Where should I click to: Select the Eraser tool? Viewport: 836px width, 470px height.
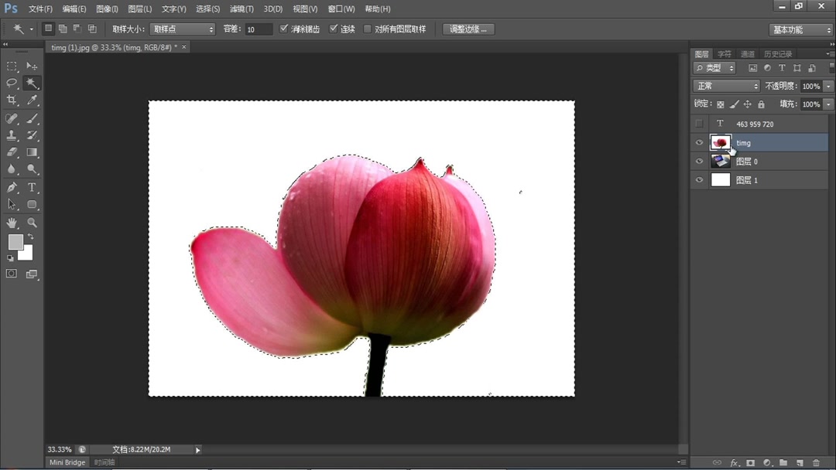[12, 152]
